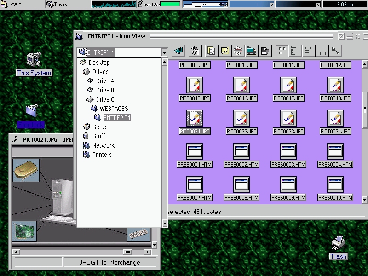Switch to the details list view

point(309,51)
